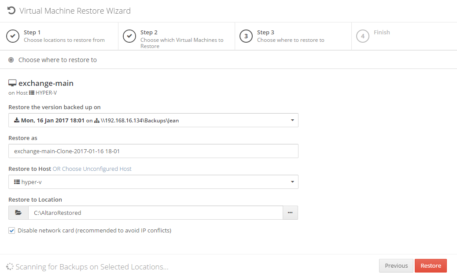Click the scanning spinner icon in footer
Image resolution: width=457 pixels, height=280 pixels.
coord(10,266)
